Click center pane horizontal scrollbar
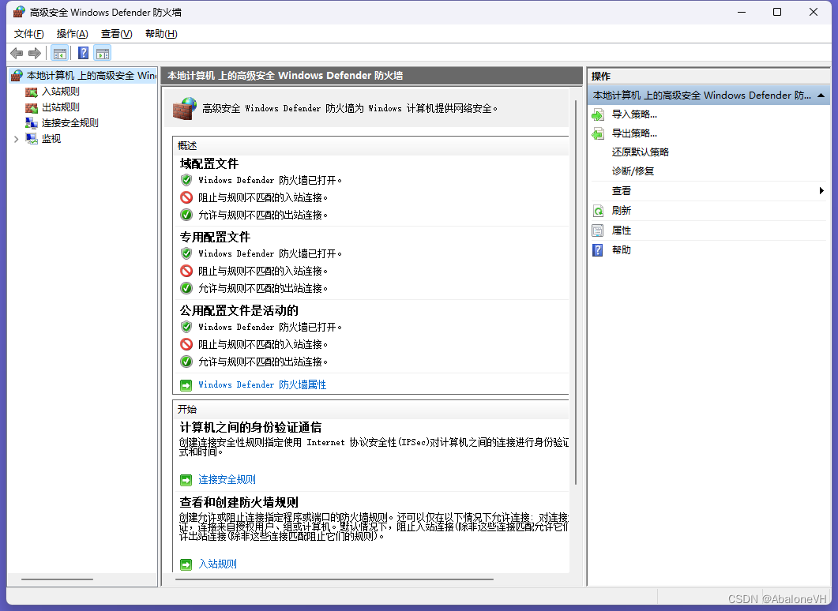838x611 pixels. pos(334,579)
